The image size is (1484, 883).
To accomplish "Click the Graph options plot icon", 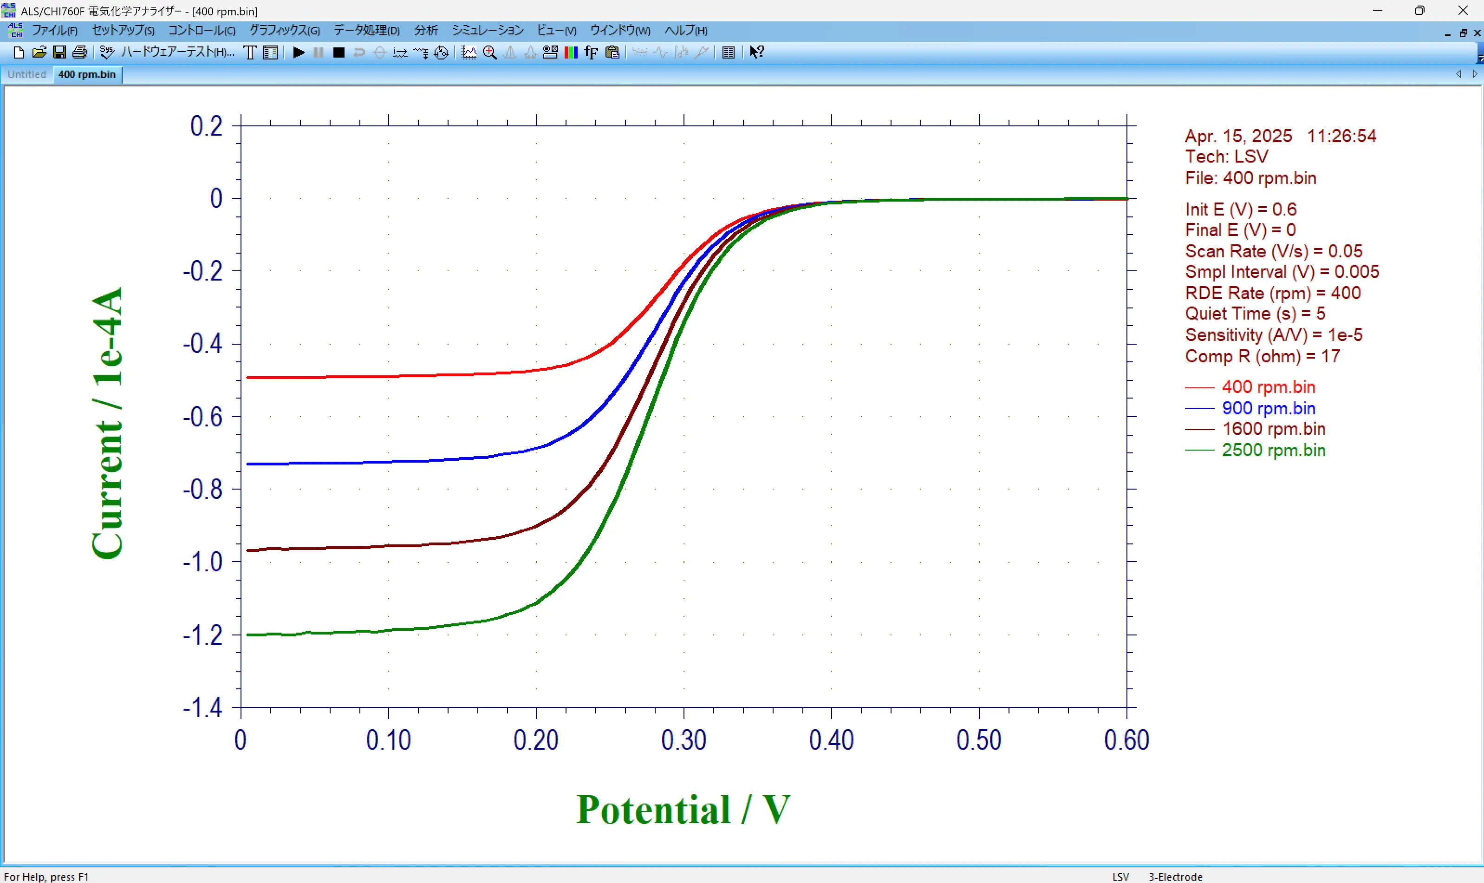I will 469,52.
